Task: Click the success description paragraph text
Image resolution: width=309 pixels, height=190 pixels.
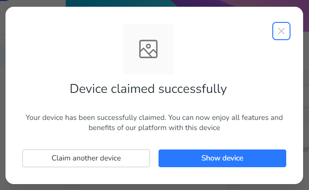Action: (154, 122)
